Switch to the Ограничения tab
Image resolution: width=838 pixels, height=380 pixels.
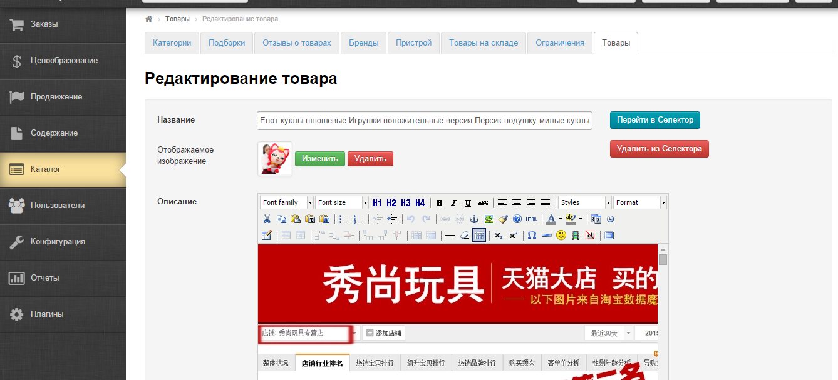coord(560,43)
